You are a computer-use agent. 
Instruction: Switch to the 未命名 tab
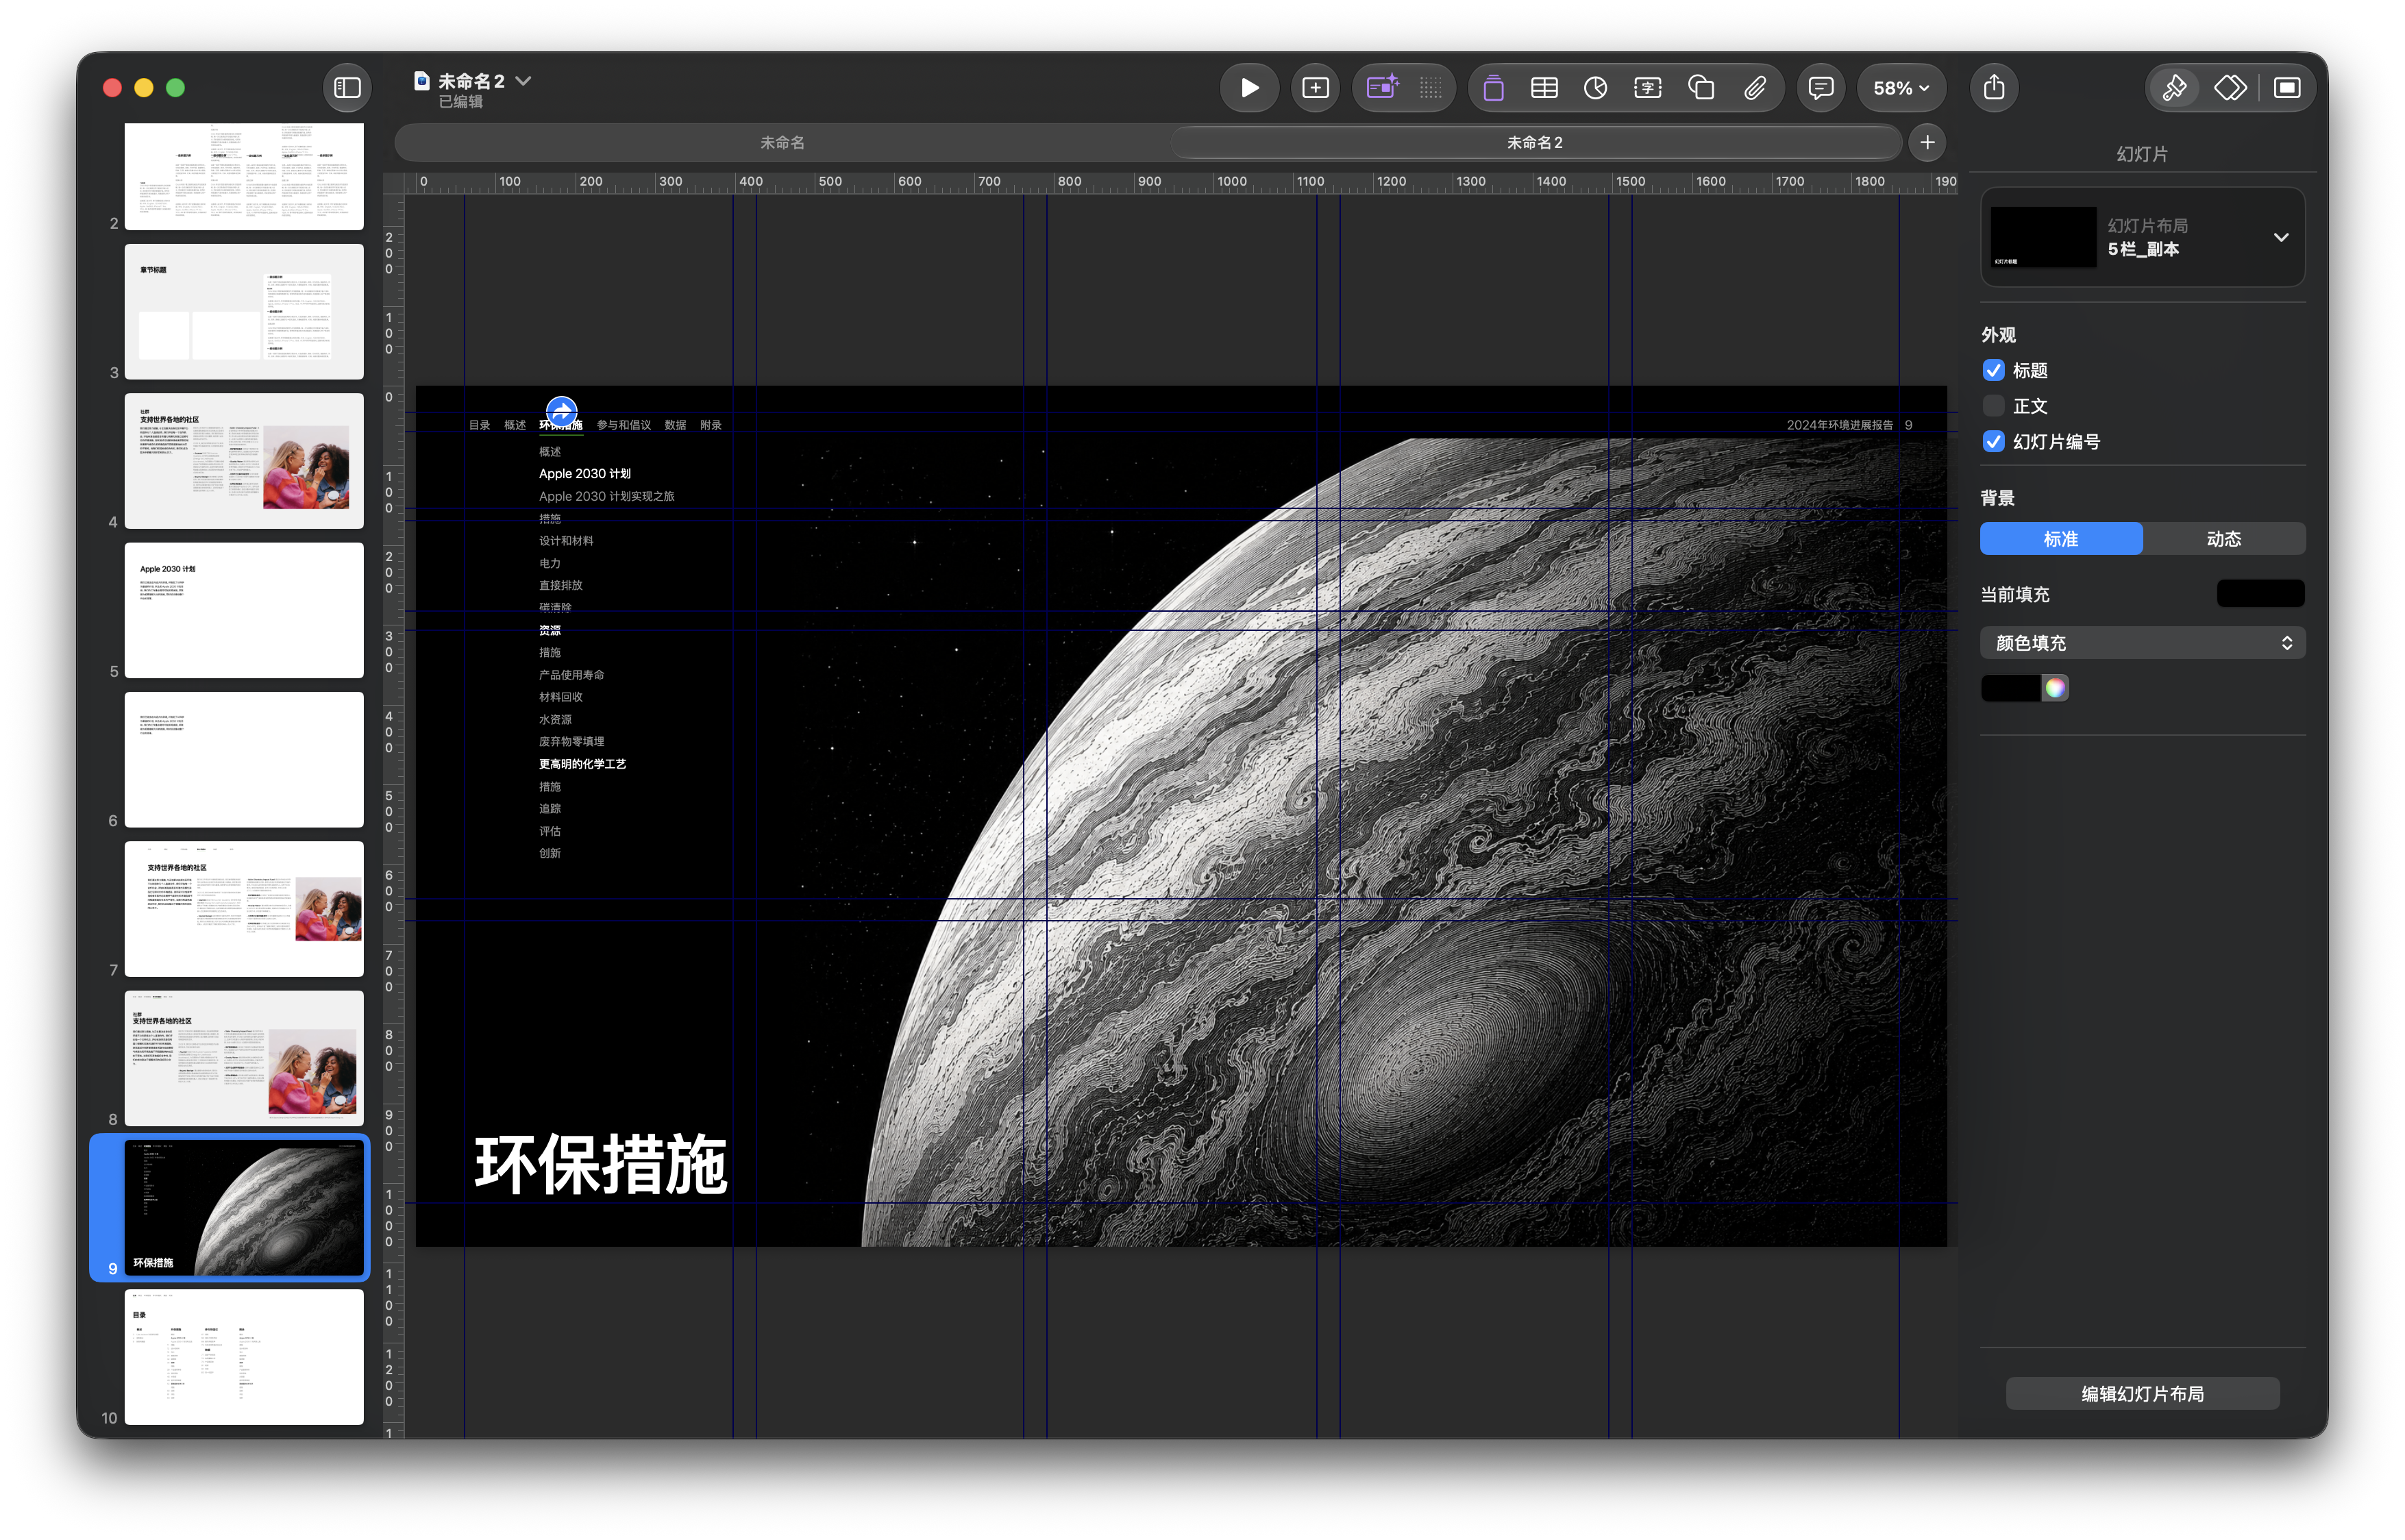coord(783,143)
